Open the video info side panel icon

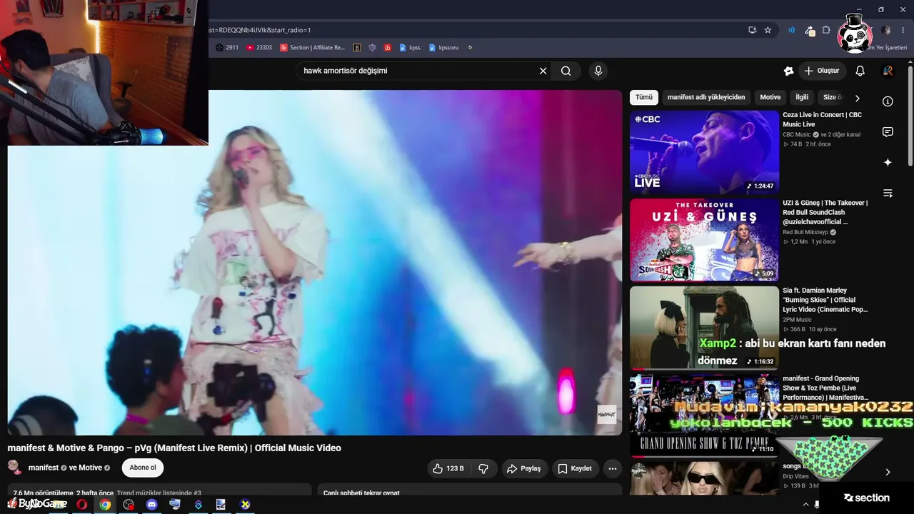(888, 101)
